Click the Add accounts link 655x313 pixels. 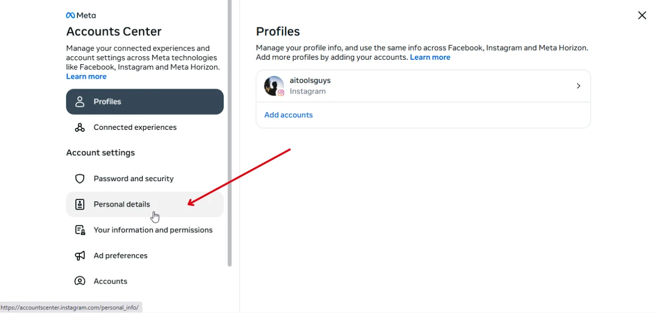[x=288, y=115]
